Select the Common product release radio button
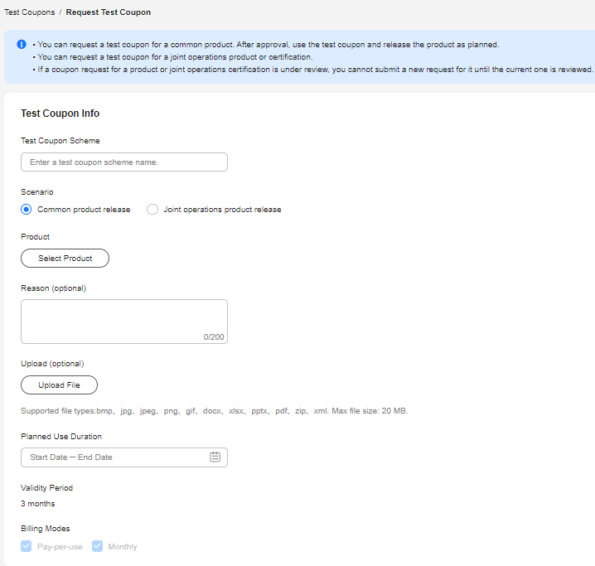The width and height of the screenshot is (595, 566). pyautogui.click(x=27, y=210)
